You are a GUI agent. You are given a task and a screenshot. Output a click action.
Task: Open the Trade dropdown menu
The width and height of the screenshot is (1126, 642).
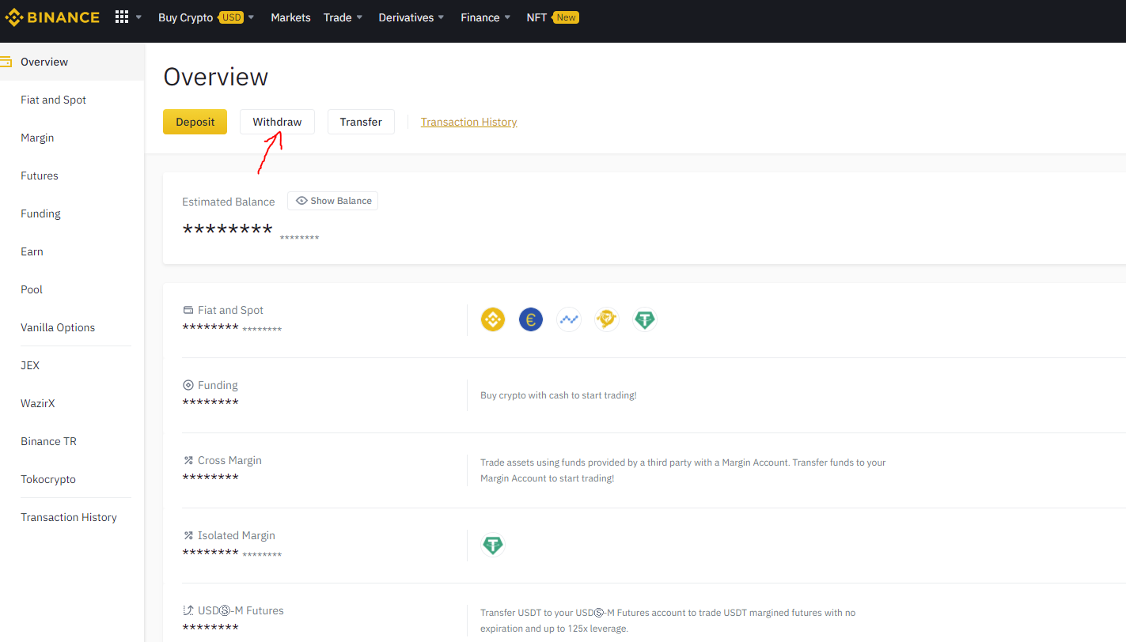coord(343,17)
